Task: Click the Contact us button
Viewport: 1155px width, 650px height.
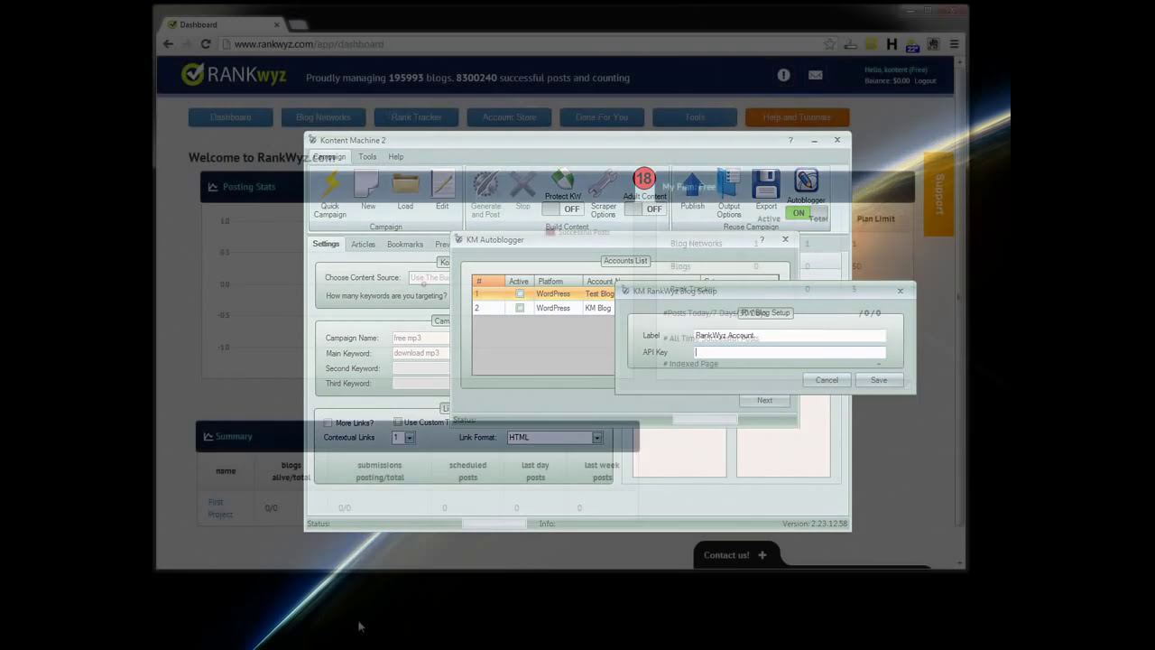Action: [x=735, y=555]
